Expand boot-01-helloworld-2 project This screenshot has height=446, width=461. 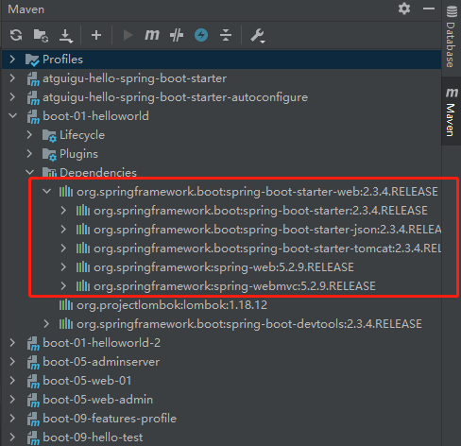click(12, 343)
